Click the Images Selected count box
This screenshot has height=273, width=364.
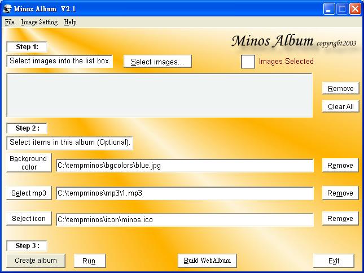coord(248,62)
